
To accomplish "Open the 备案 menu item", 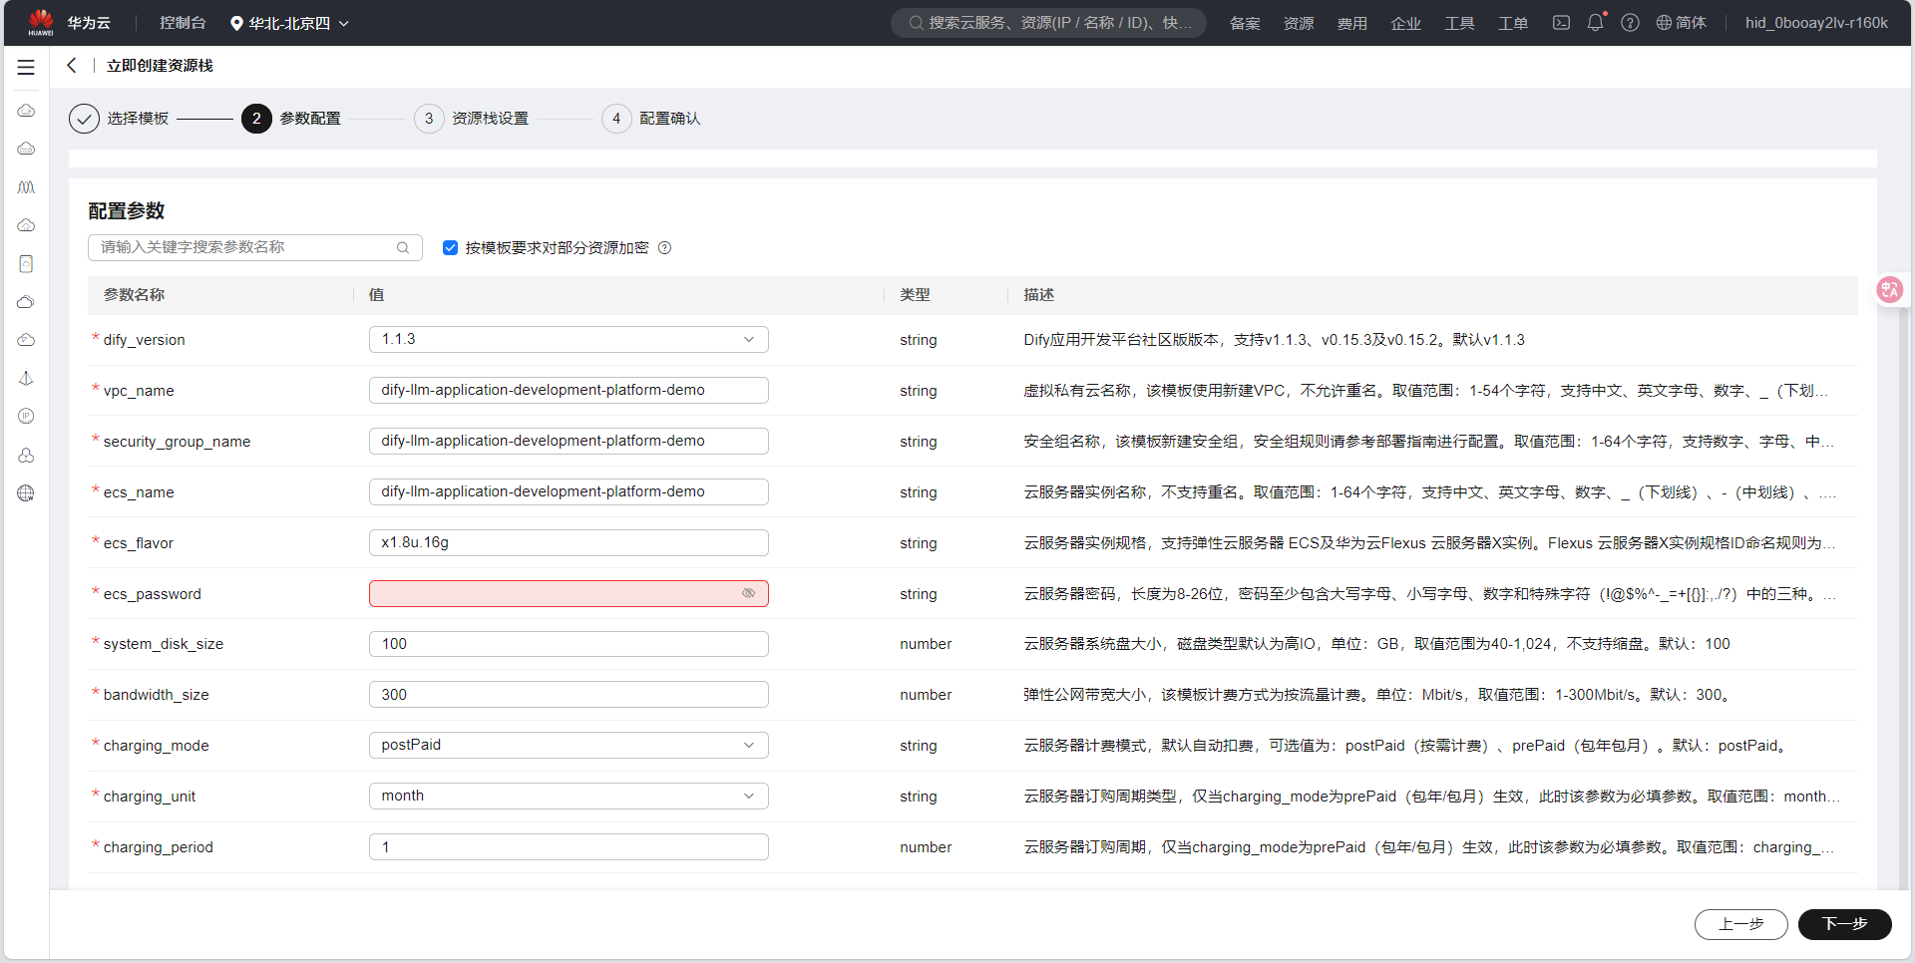I will (x=1245, y=23).
